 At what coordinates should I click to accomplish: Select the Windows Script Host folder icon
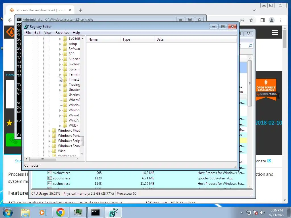click(54, 141)
